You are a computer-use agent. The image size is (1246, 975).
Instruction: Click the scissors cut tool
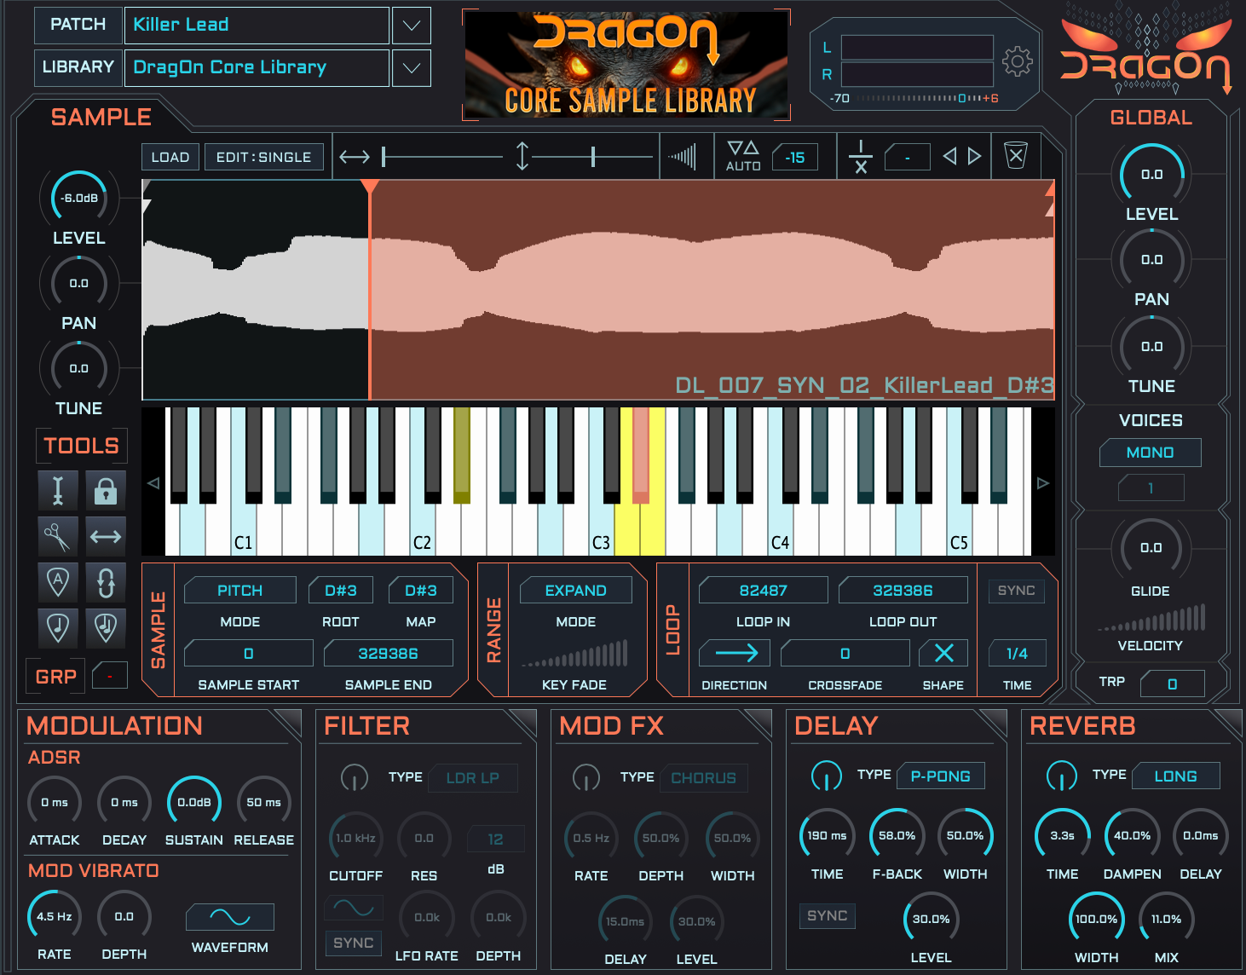58,536
